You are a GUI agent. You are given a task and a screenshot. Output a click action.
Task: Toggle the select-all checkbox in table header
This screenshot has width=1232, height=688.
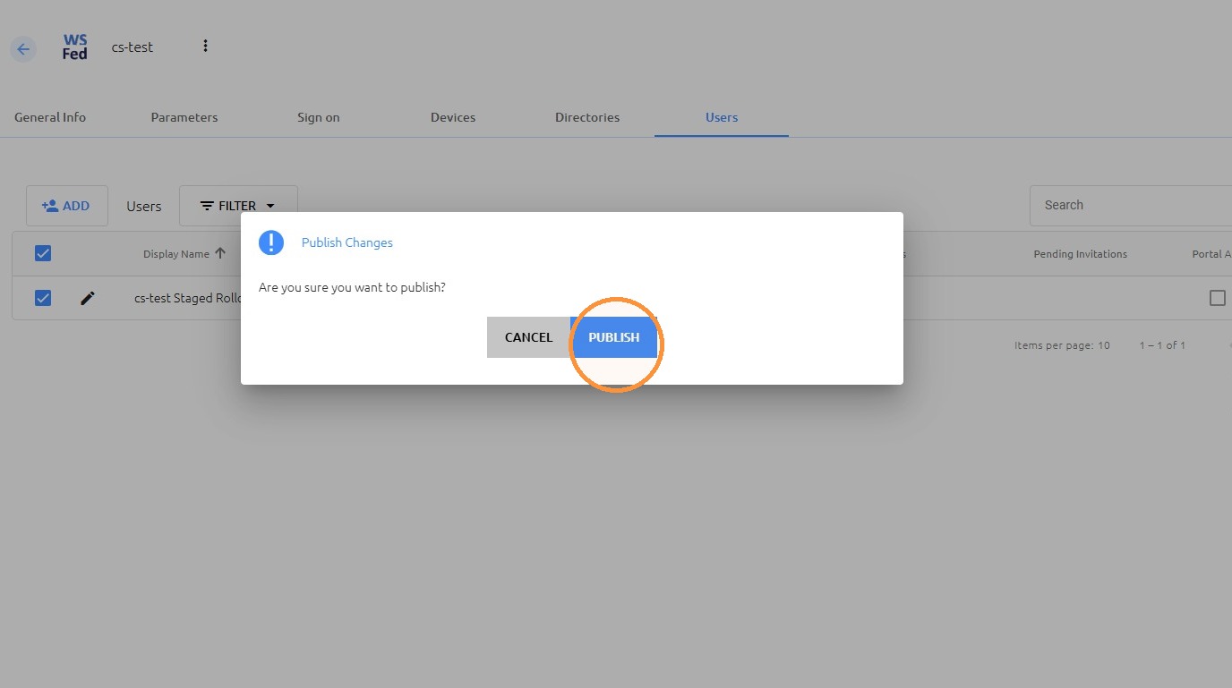click(x=43, y=253)
